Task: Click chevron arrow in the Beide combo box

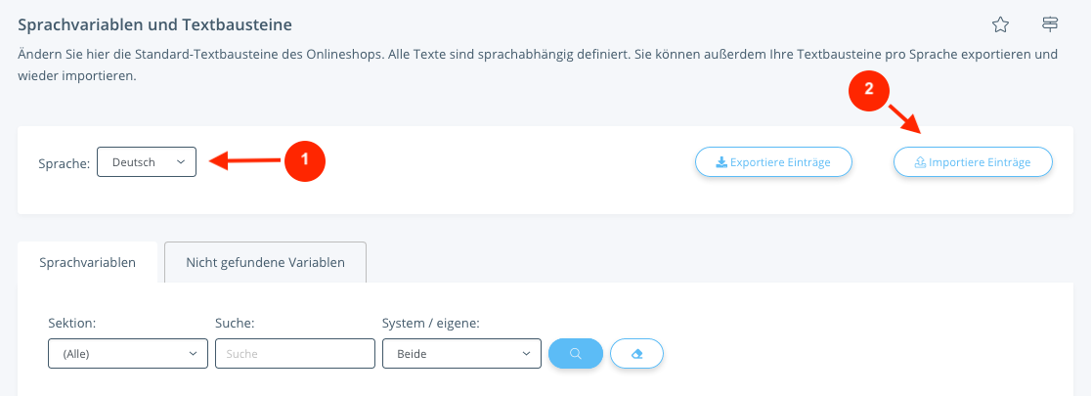Action: (x=526, y=354)
